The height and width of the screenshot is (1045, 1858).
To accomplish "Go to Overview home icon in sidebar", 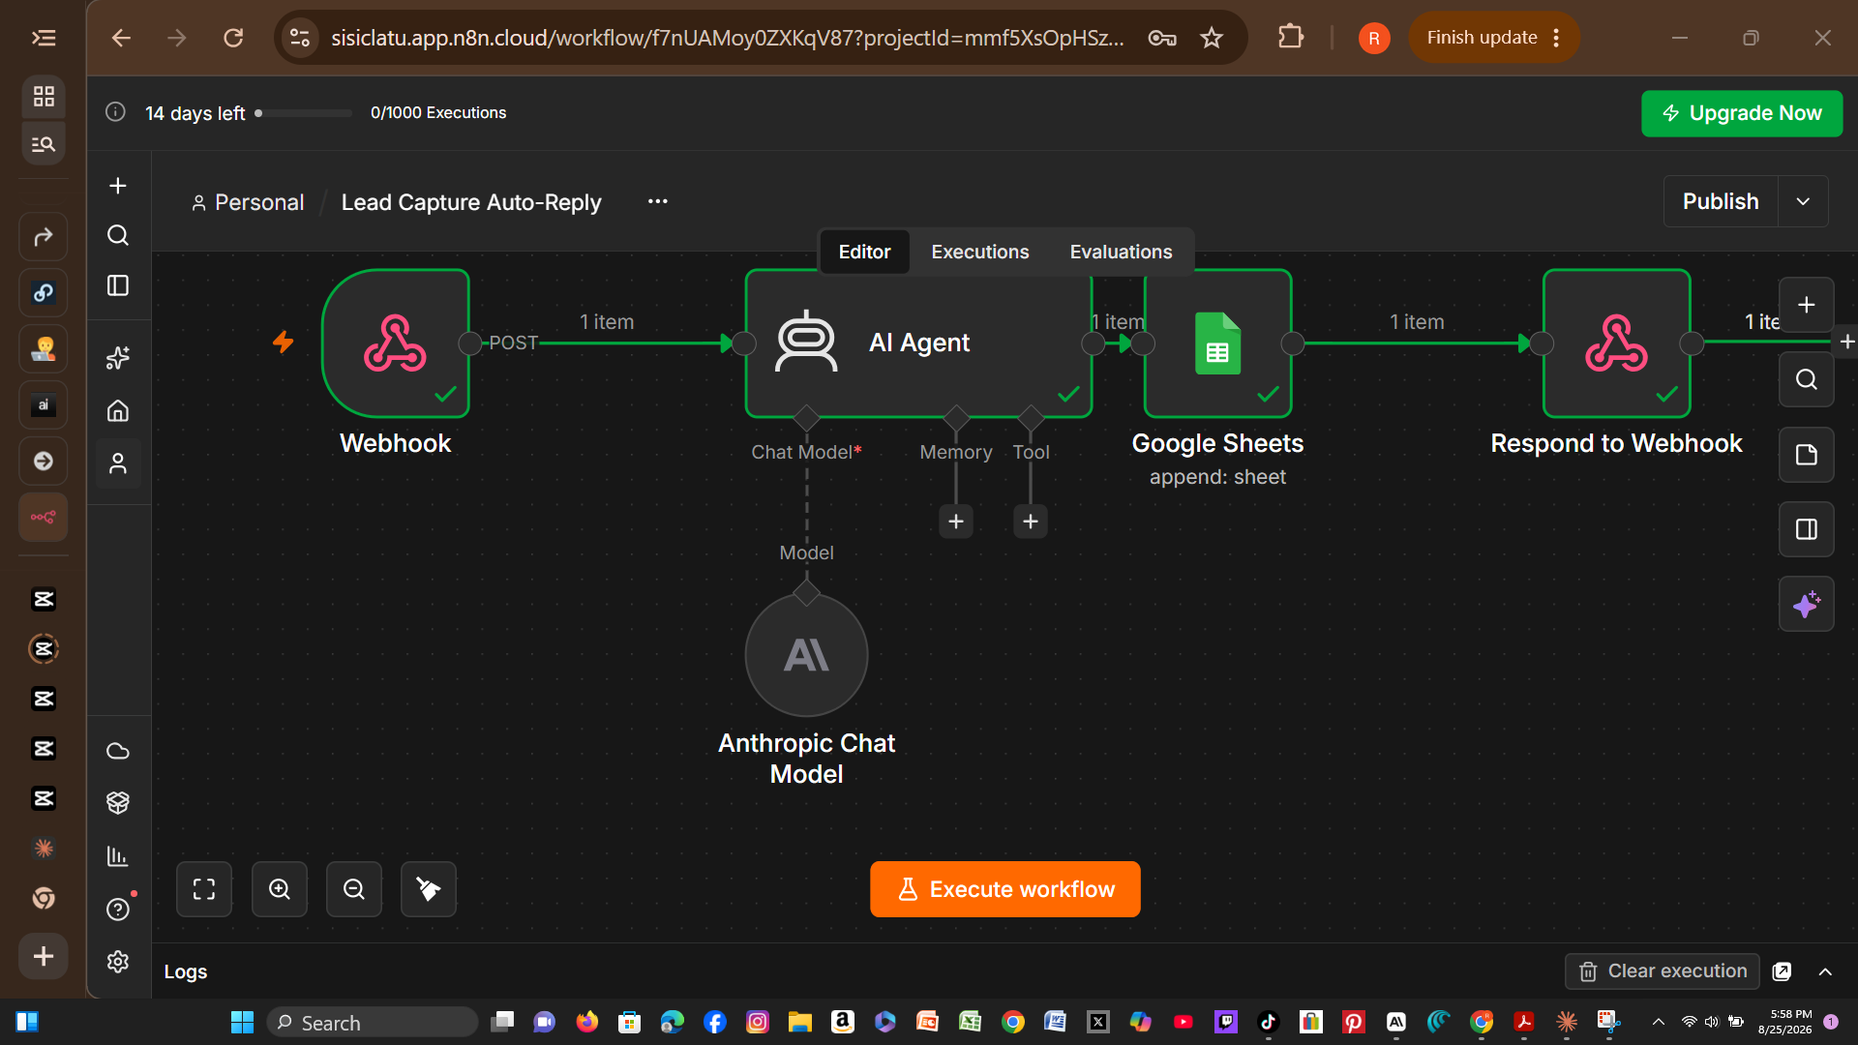I will 118,411.
